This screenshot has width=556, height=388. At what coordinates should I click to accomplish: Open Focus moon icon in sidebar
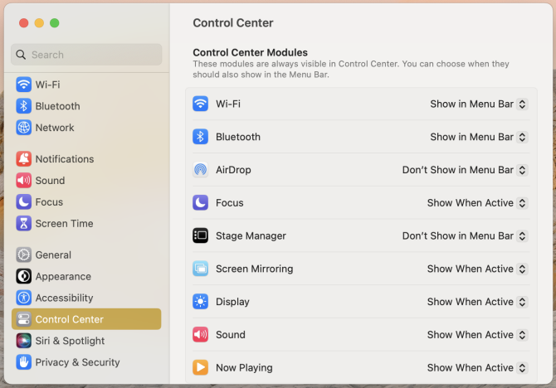pyautogui.click(x=24, y=202)
